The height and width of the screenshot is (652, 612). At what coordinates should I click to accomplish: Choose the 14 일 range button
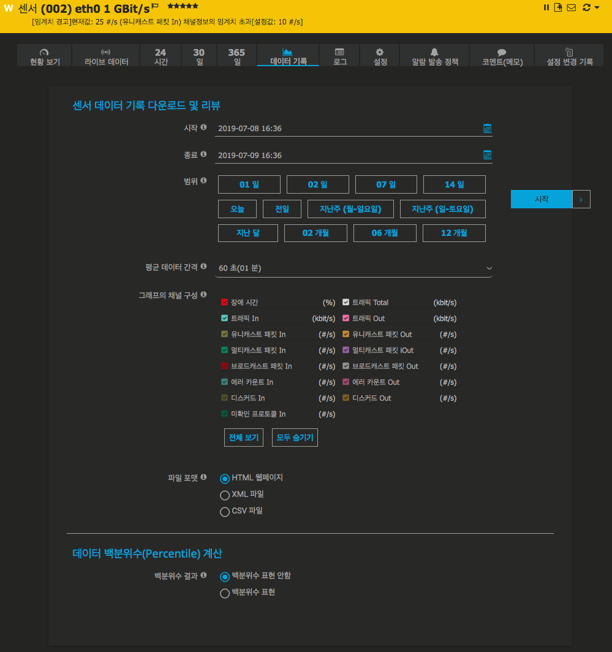click(454, 184)
